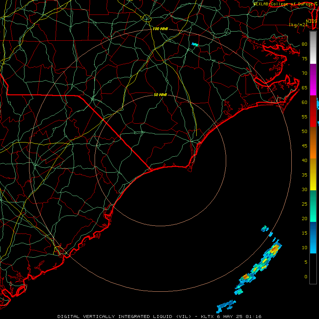Click the elongated blue echo at the bottom of the map
This screenshot has width=319, height=319.
[226, 306]
